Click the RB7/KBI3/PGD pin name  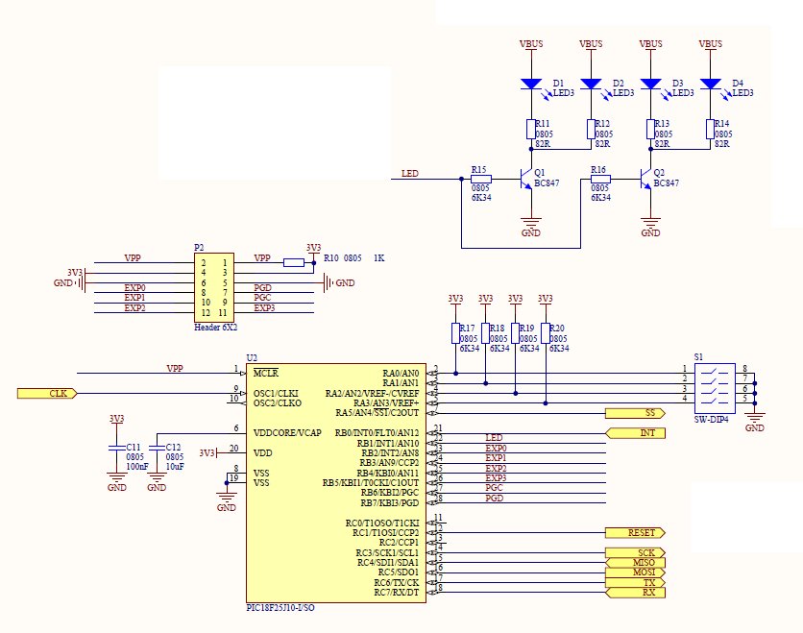click(390, 503)
